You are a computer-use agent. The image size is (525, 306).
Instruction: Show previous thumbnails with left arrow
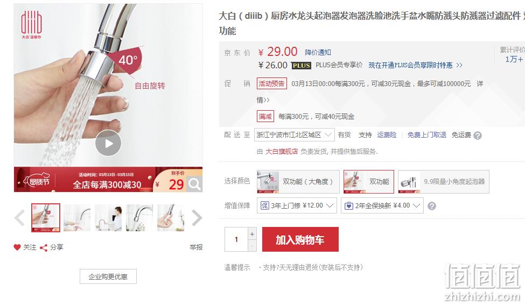pyautogui.click(x=20, y=218)
